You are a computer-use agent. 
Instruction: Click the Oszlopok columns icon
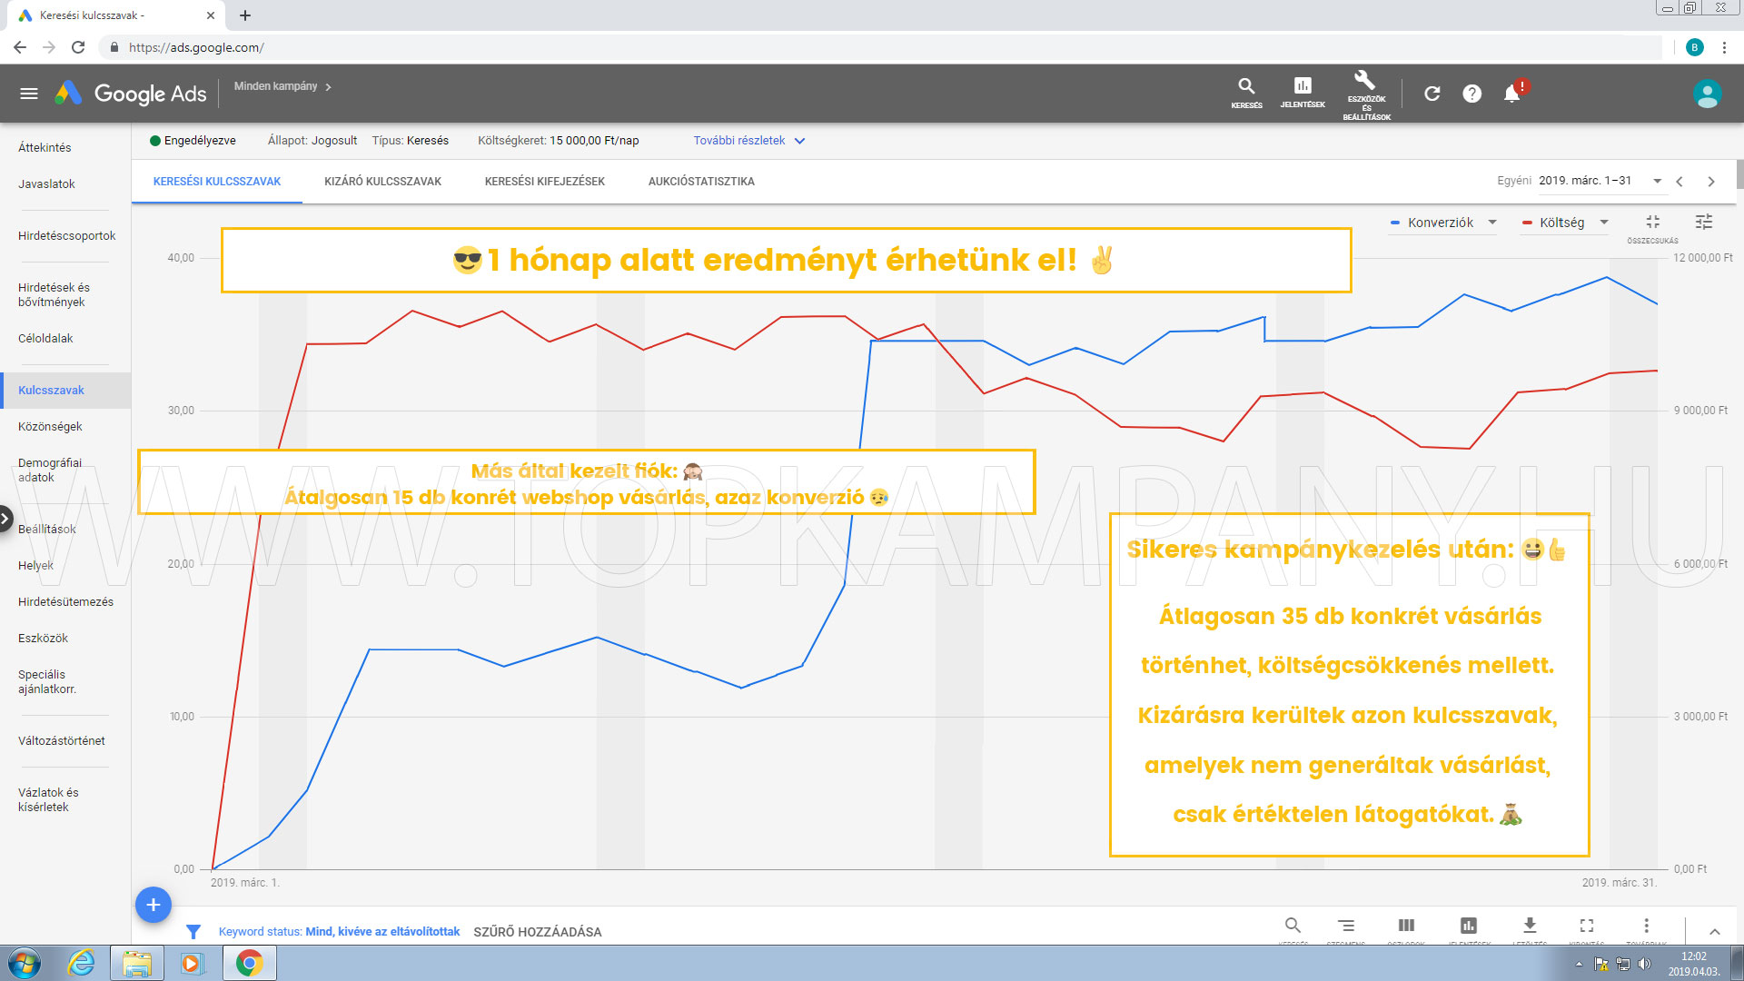(1406, 926)
